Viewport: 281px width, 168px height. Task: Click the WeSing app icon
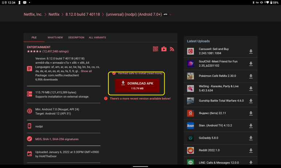pos(190,88)
